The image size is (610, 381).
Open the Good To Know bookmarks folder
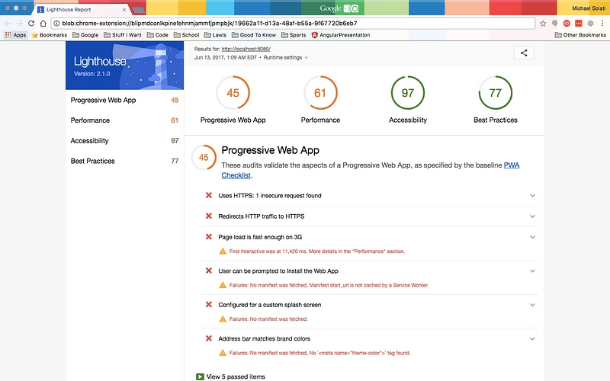[254, 35]
